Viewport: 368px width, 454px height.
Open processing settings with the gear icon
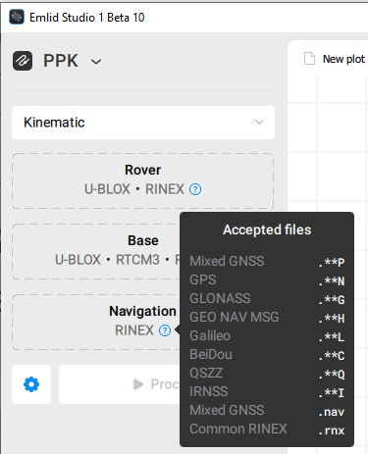pyautogui.click(x=31, y=384)
